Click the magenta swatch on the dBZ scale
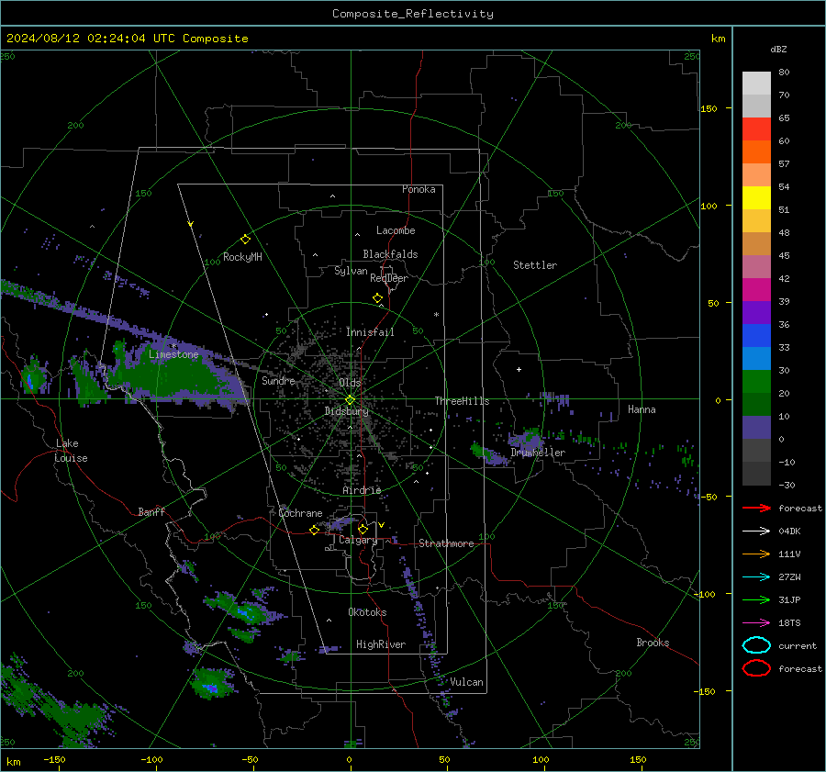This screenshot has width=826, height=772. 756,289
